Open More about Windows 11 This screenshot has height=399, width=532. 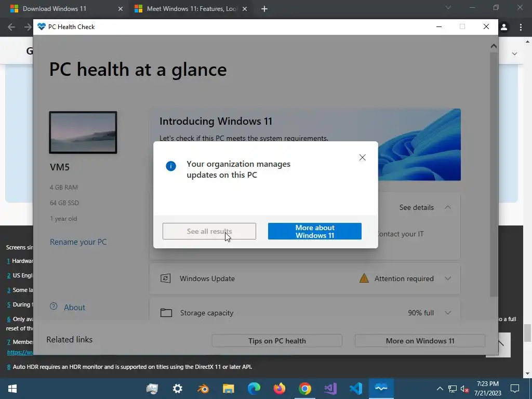click(314, 231)
